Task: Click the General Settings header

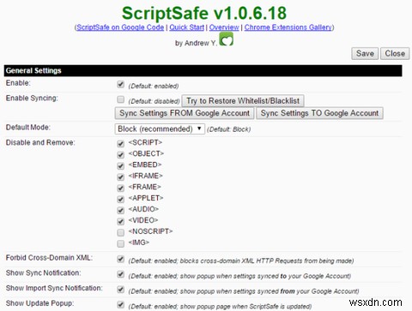Action: [203, 70]
